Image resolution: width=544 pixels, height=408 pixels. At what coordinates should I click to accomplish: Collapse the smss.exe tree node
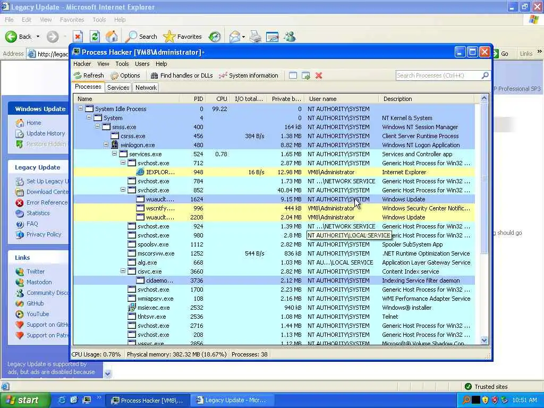pyautogui.click(x=98, y=126)
